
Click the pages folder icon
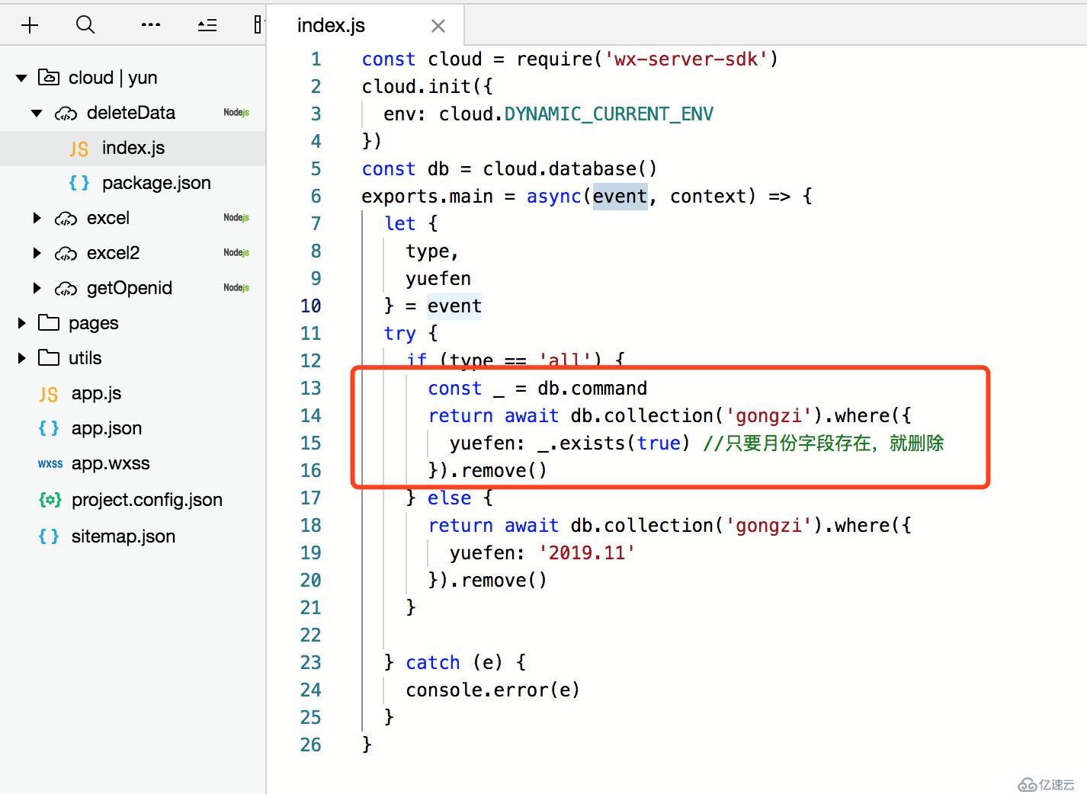pos(49,322)
